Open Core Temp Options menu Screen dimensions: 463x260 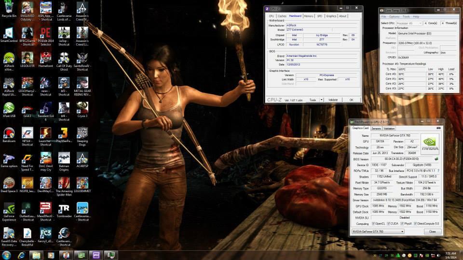point(394,17)
